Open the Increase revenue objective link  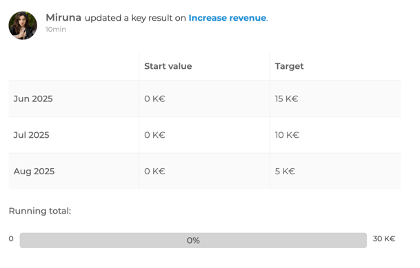[x=228, y=18]
